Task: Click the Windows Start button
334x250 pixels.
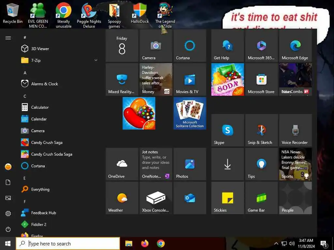Action: click(x=8, y=243)
